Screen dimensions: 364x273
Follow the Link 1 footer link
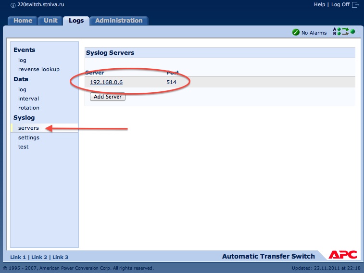18,258
